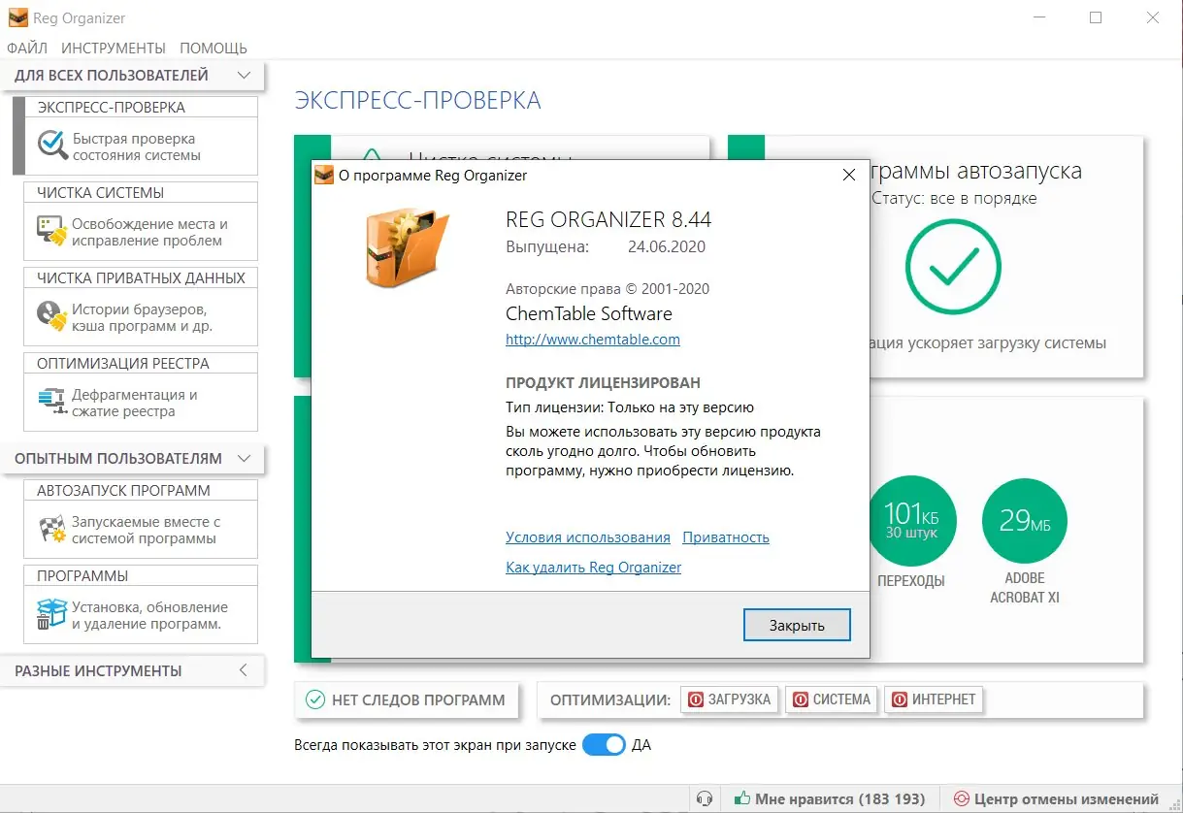Image resolution: width=1183 pixels, height=813 pixels.
Task: Select the АВТОЗАПУСК ПРОГРАММ sidebar header
Action: click(x=141, y=490)
